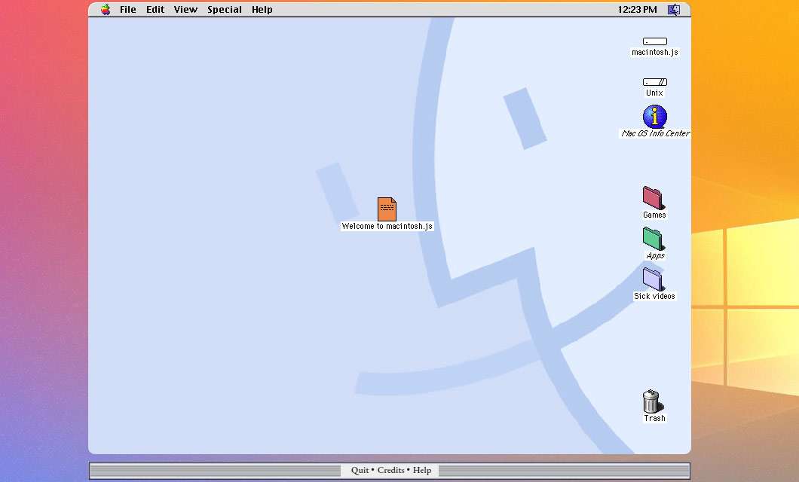Click the 'Trash' label
Image resolution: width=799 pixels, height=482 pixels.
coord(654,419)
